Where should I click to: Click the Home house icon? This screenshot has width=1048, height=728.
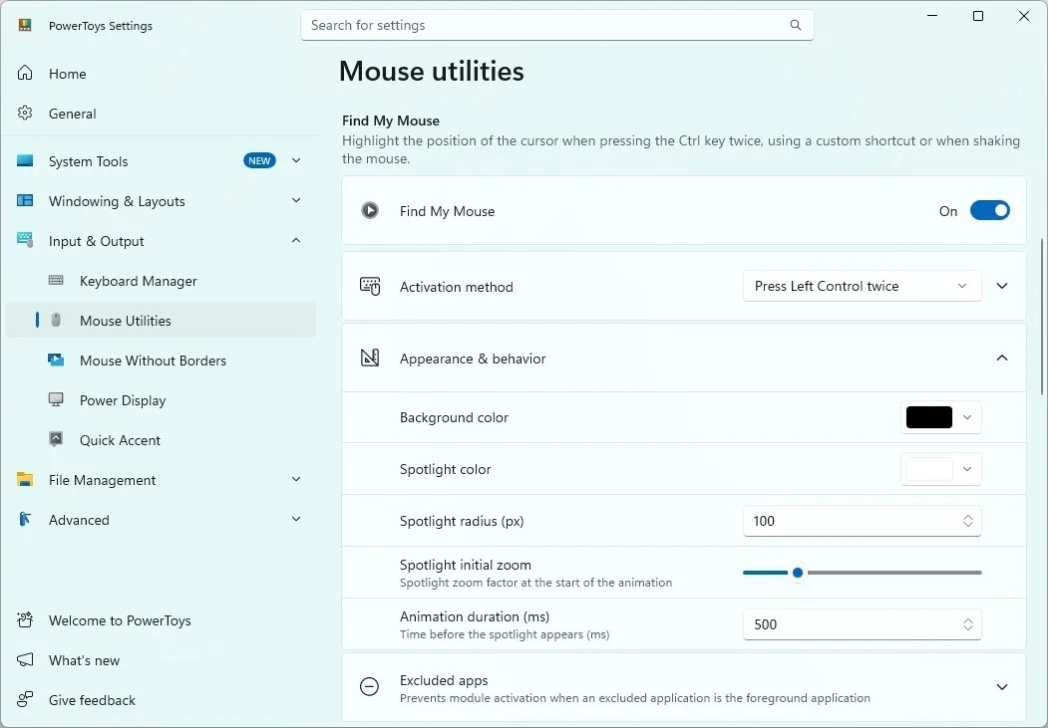[25, 73]
